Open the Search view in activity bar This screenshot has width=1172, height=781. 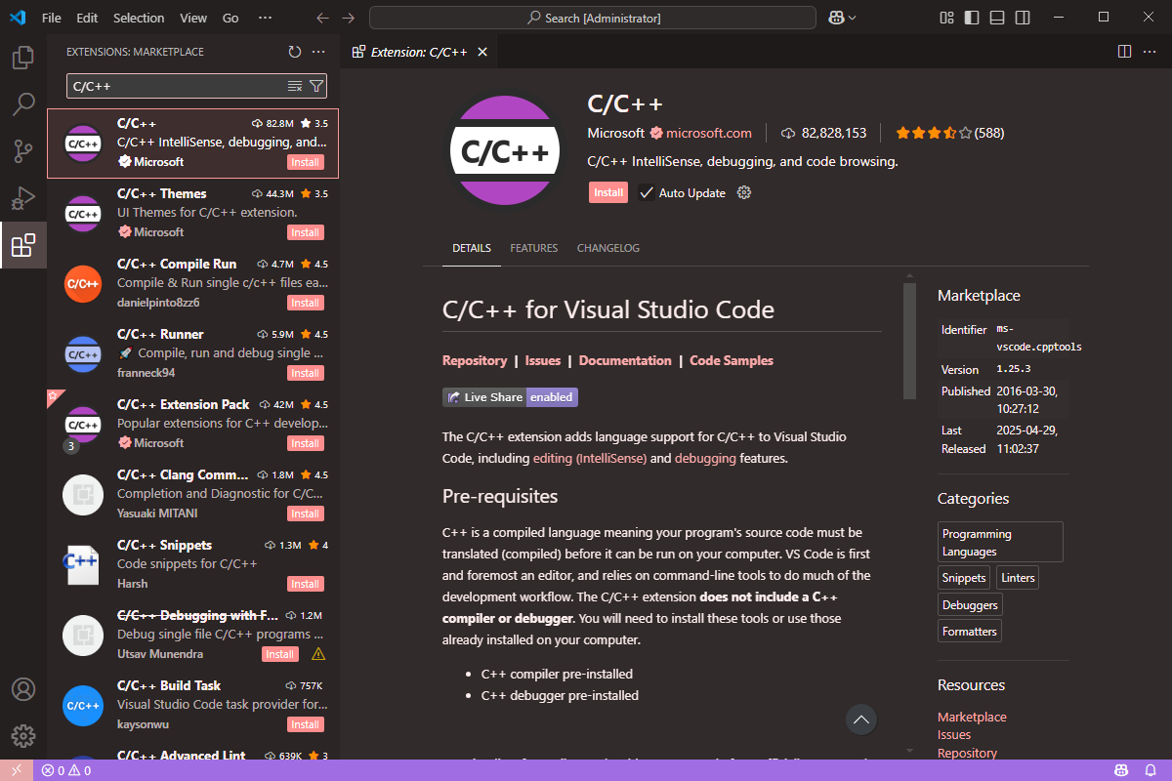coord(23,104)
